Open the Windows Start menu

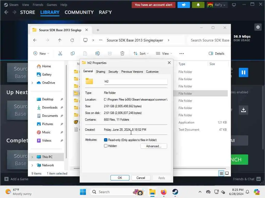pyautogui.click(x=83, y=192)
